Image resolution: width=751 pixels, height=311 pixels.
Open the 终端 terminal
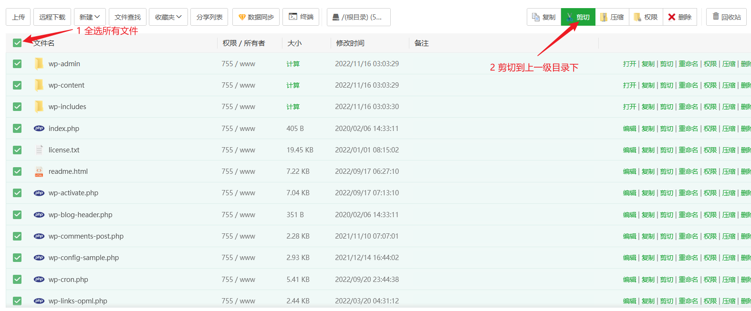click(301, 17)
